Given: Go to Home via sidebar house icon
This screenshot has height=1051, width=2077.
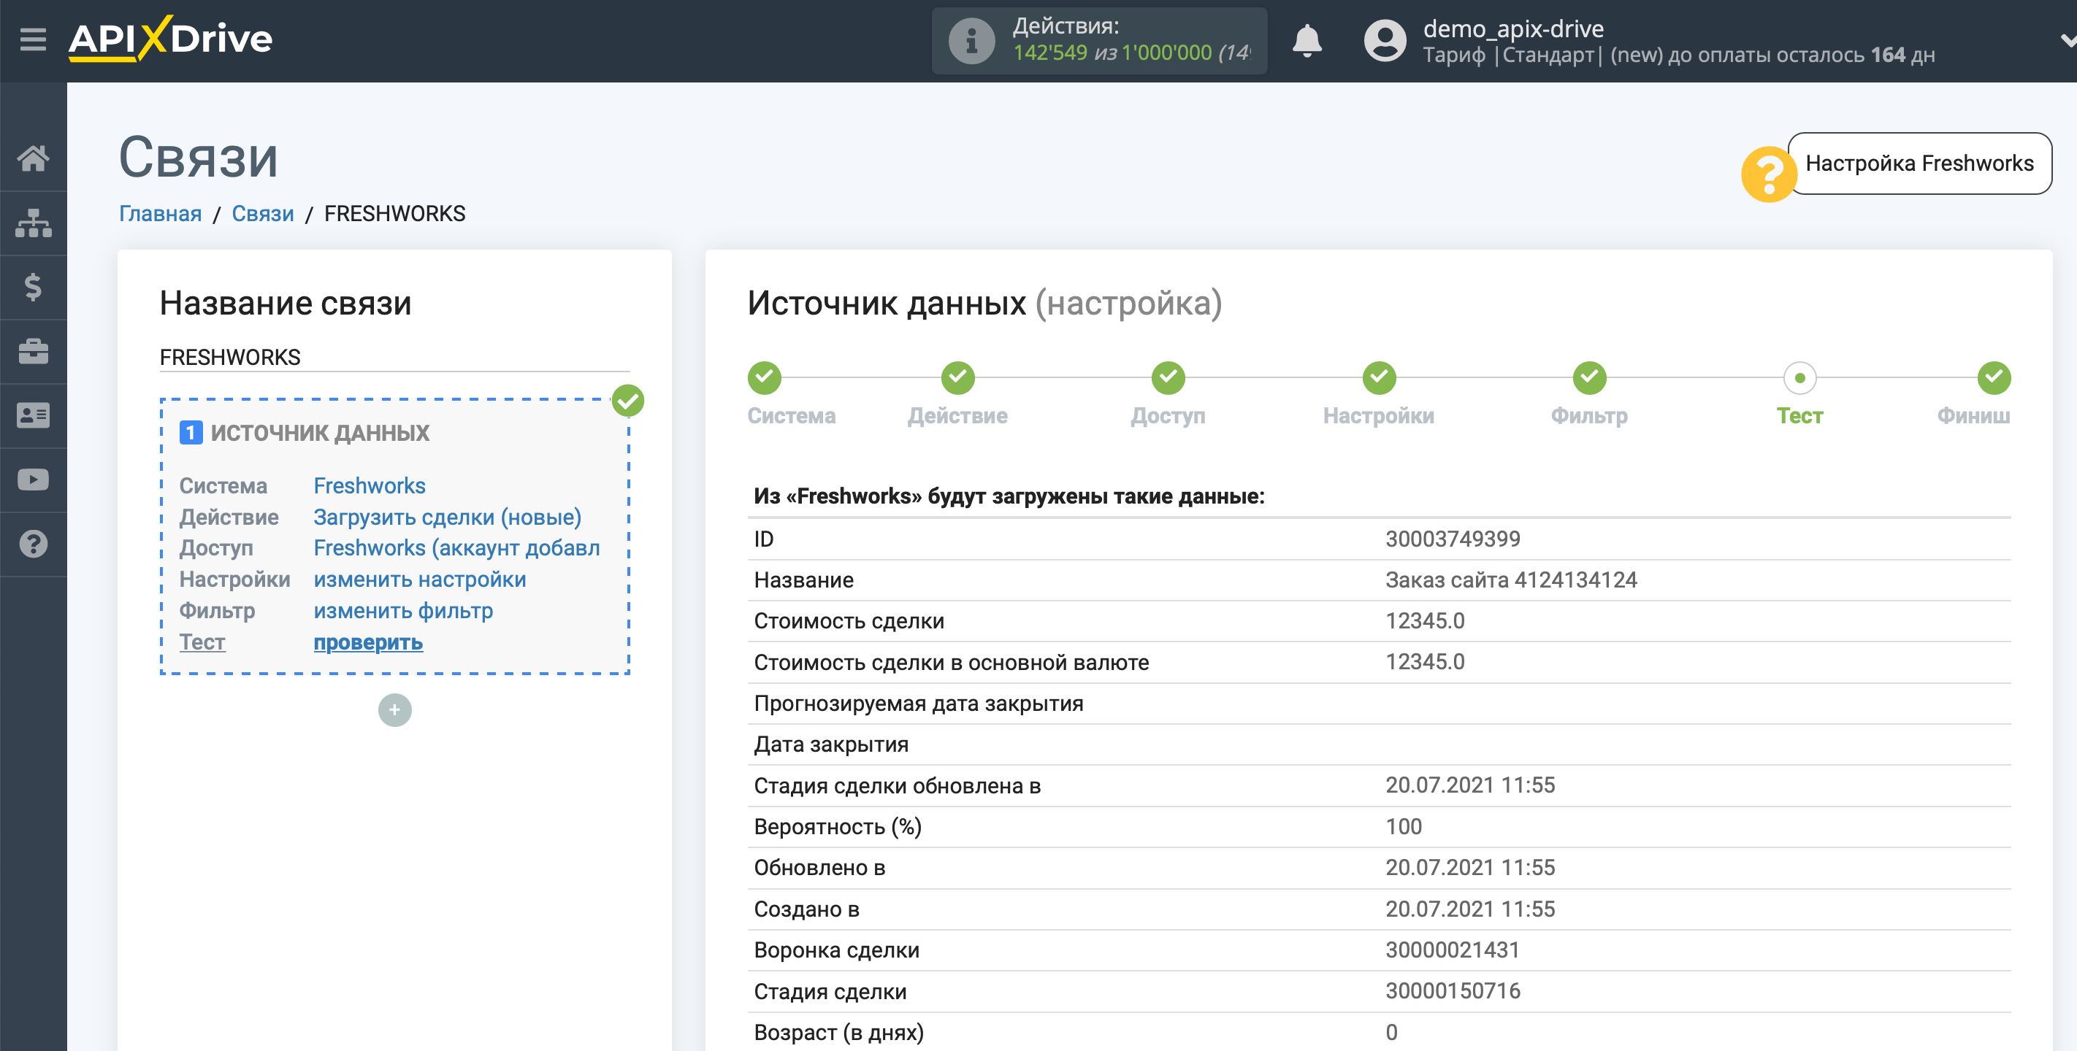Looking at the screenshot, I should [x=33, y=158].
